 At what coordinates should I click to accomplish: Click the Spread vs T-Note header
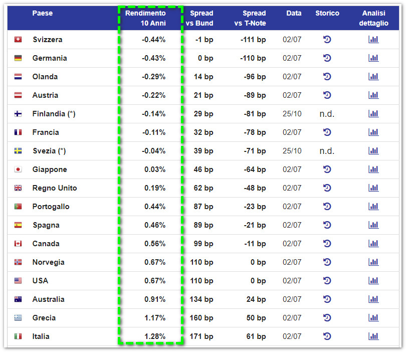250,18
